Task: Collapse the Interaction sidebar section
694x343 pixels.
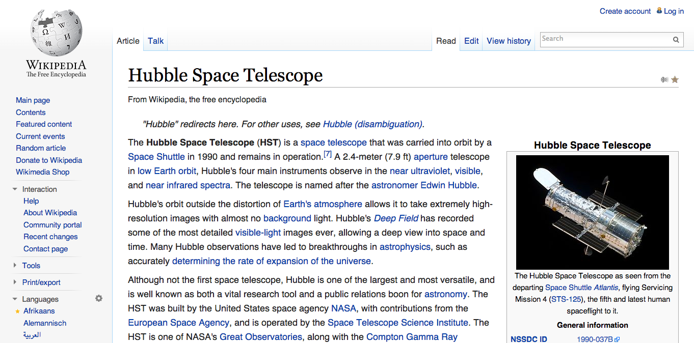Action: [x=15, y=189]
